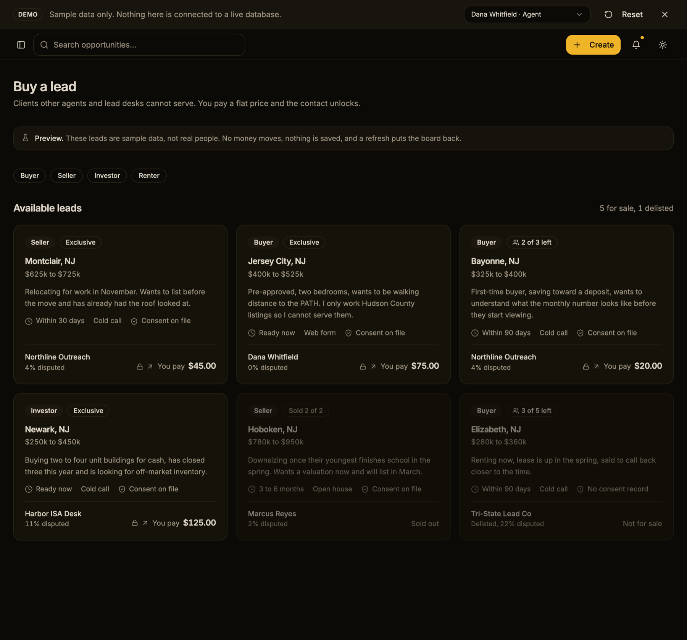Click the 3 of 5 left badge
Viewport: 687px width, 640px height.
pos(532,411)
